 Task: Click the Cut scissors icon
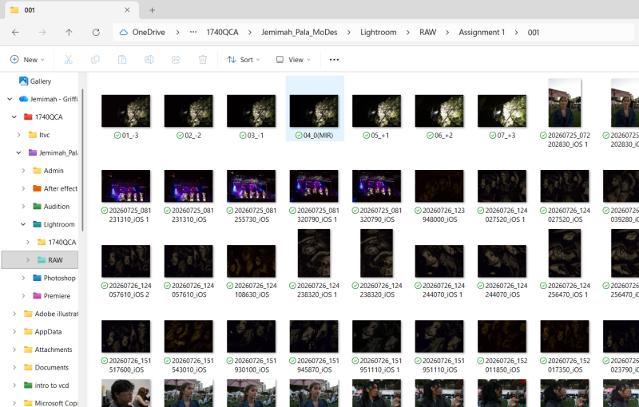[69, 59]
